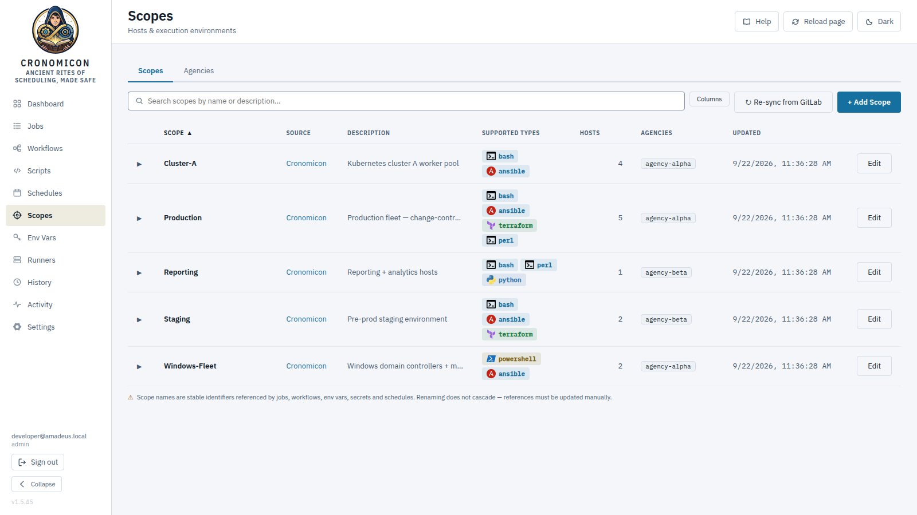Click the Cronomicon logo image
This screenshot has height=515, width=917.
[x=56, y=30]
